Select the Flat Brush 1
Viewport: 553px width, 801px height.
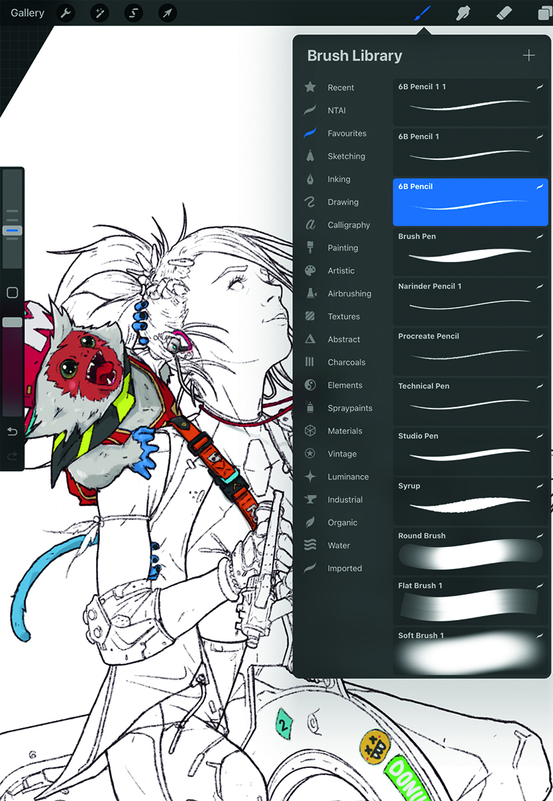[470, 601]
